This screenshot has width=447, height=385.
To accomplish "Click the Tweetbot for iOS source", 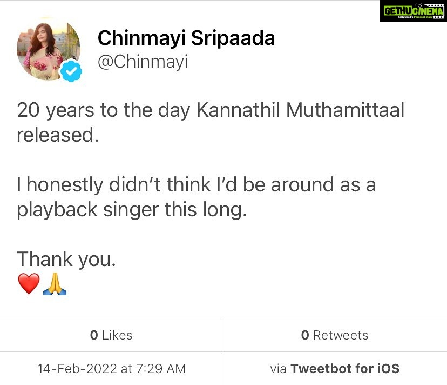I will 344,369.
